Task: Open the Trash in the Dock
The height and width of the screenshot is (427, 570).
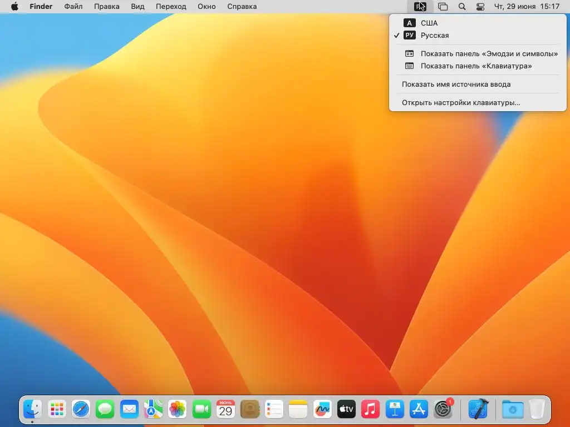Action: coord(537,409)
